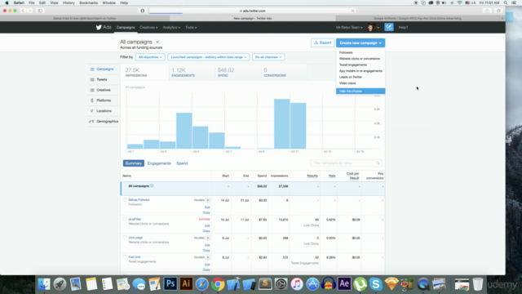Resume the paused click page campaign

coord(208,238)
